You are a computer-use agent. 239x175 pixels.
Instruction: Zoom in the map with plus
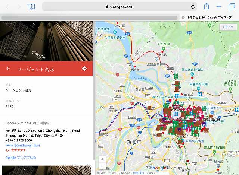(x=102, y=159)
